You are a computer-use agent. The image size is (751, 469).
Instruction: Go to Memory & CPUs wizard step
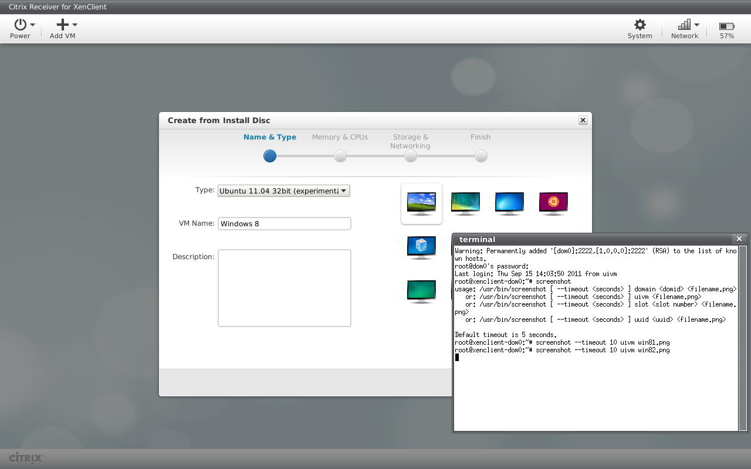[x=340, y=137]
